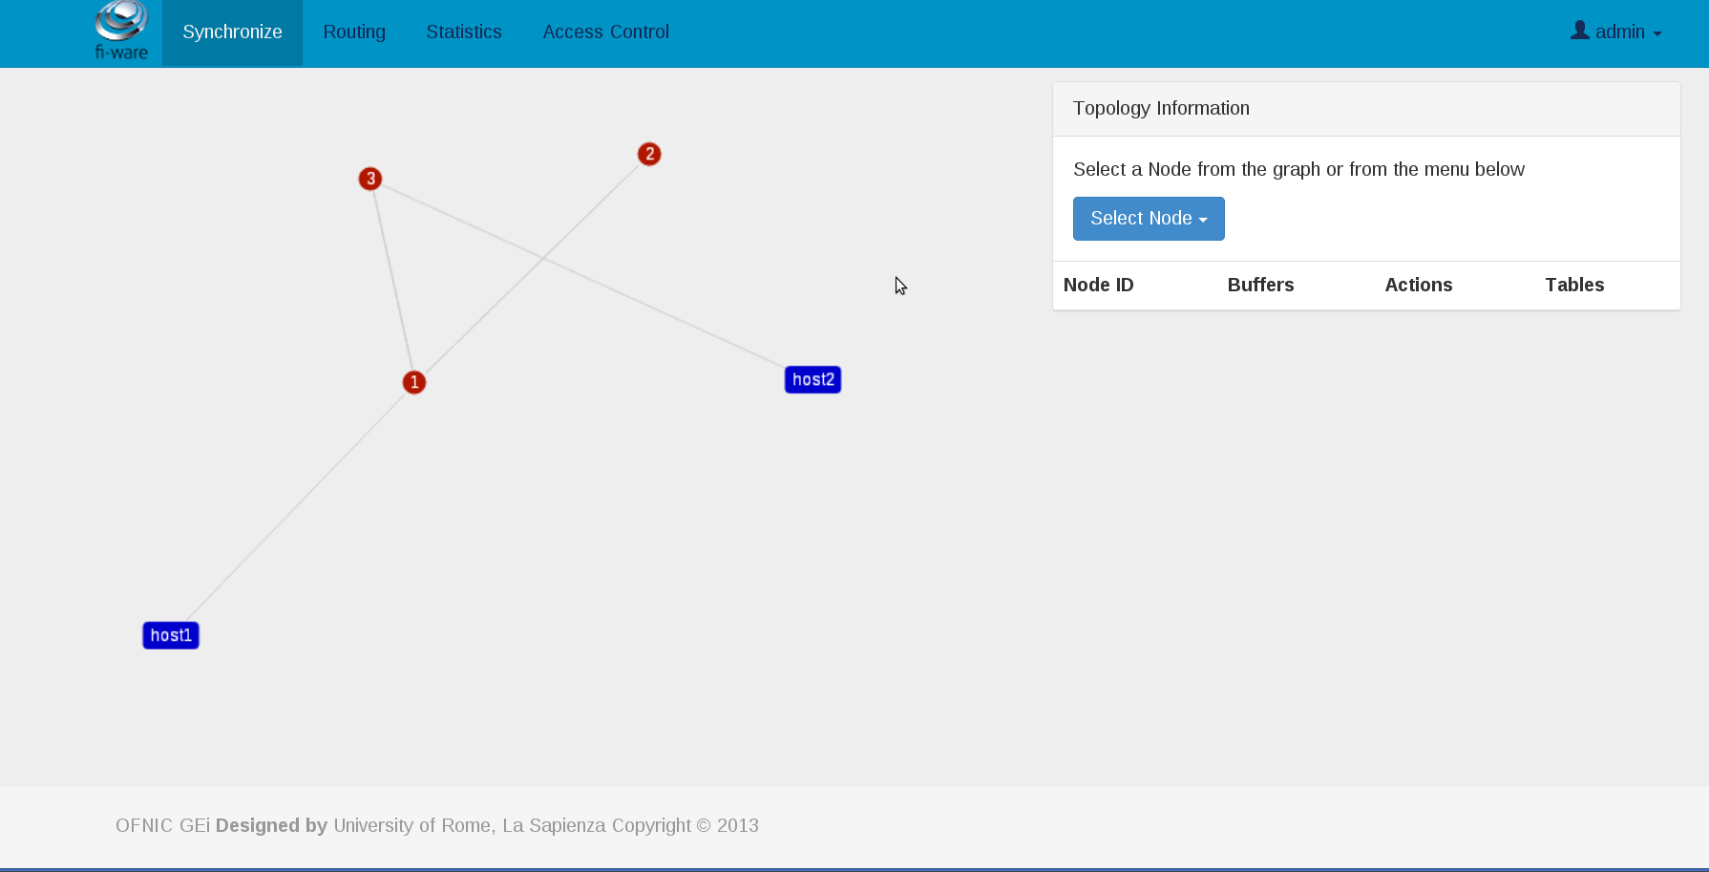Click the fi-ware logo
Image resolution: width=1709 pixels, height=872 pixels.
pyautogui.click(x=121, y=32)
